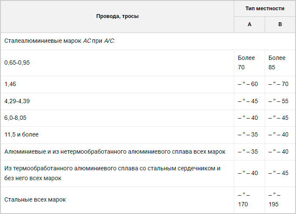Viewport: 296px width, 214px height.
Task: Click the column A header
Action: 249,24
